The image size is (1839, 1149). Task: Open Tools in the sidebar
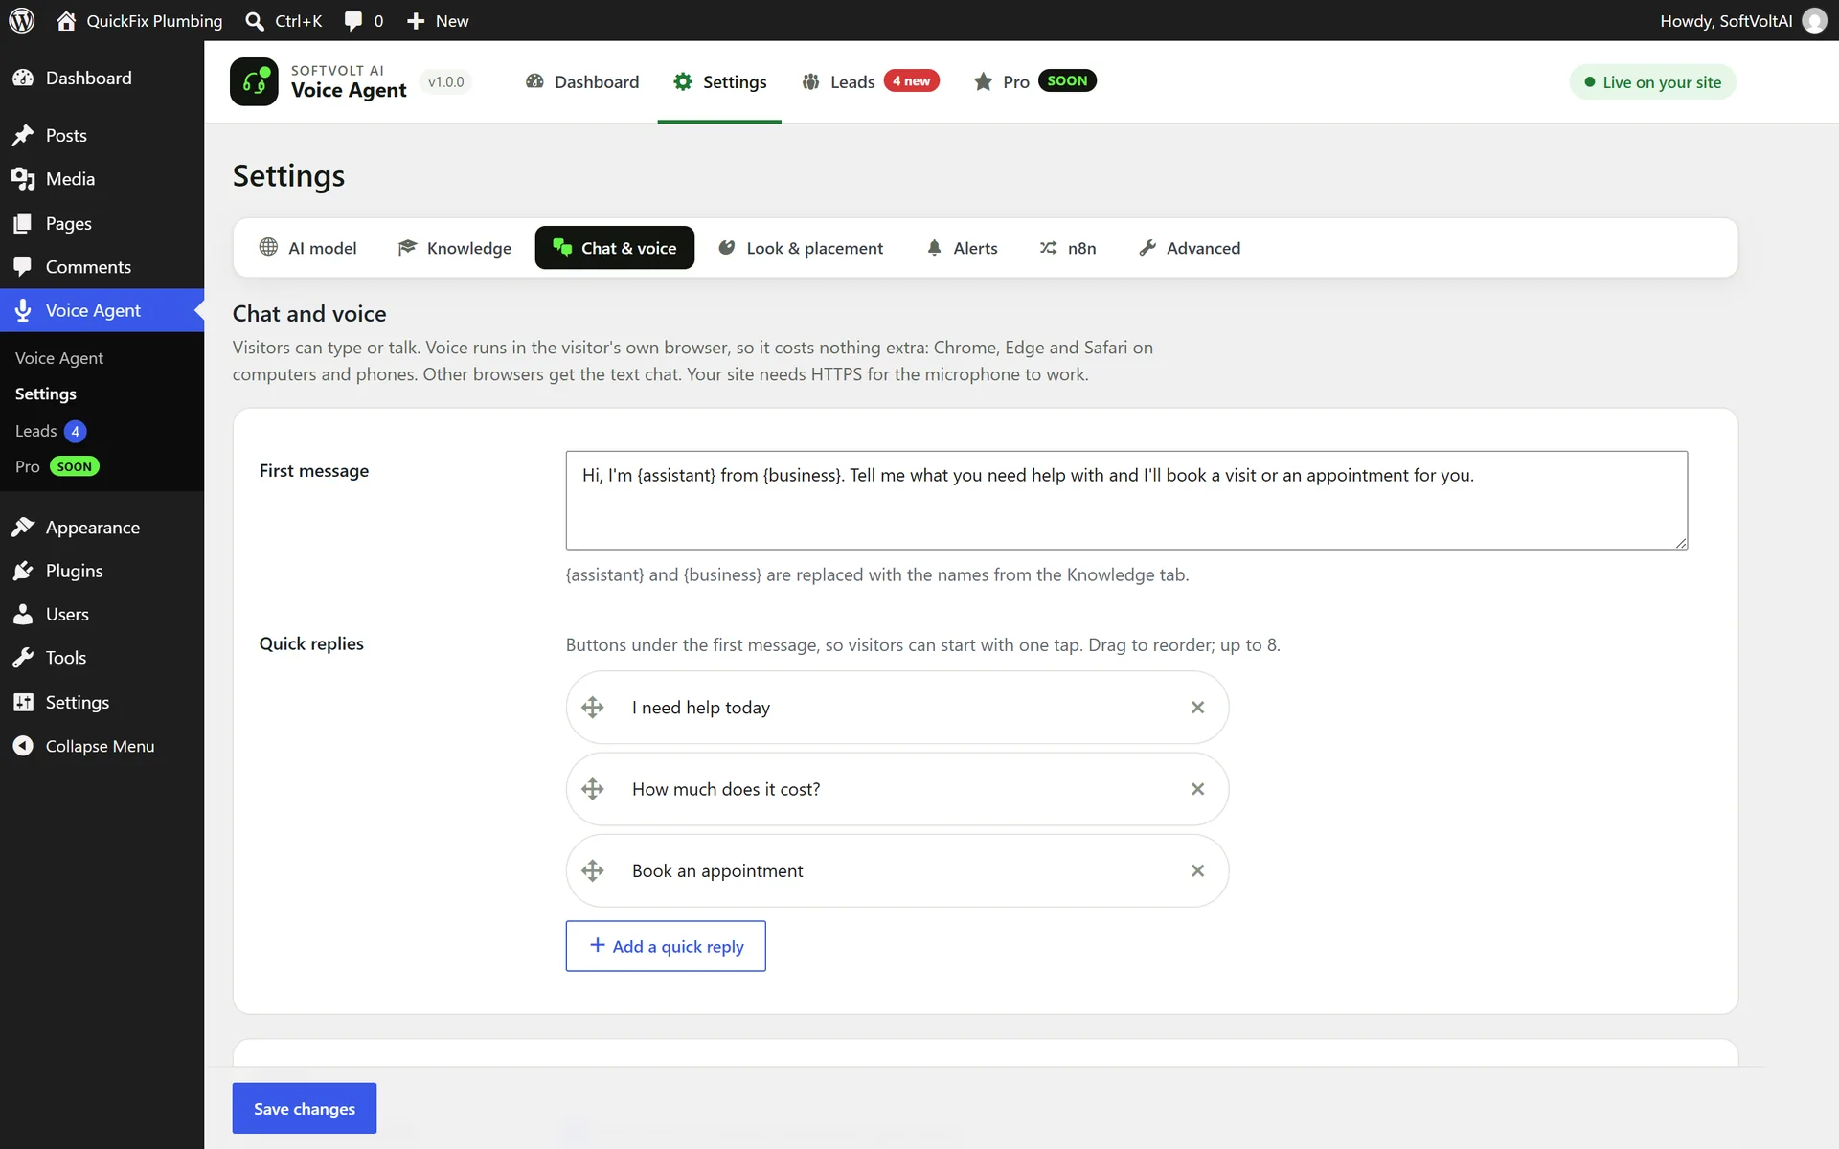tap(102, 658)
